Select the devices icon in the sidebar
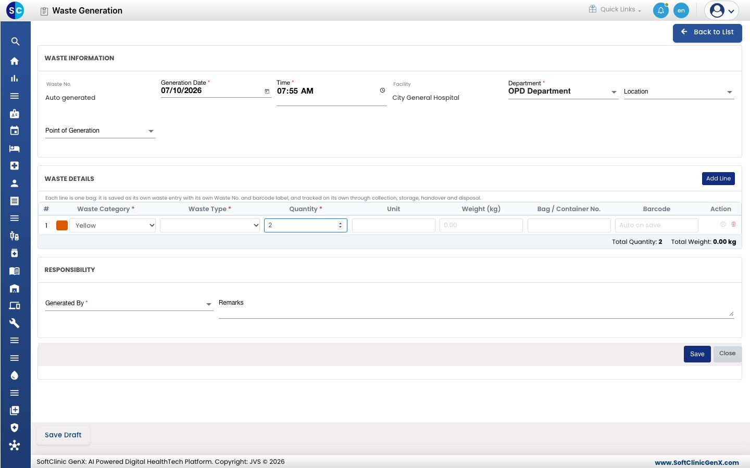The height and width of the screenshot is (468, 750). tap(15, 306)
